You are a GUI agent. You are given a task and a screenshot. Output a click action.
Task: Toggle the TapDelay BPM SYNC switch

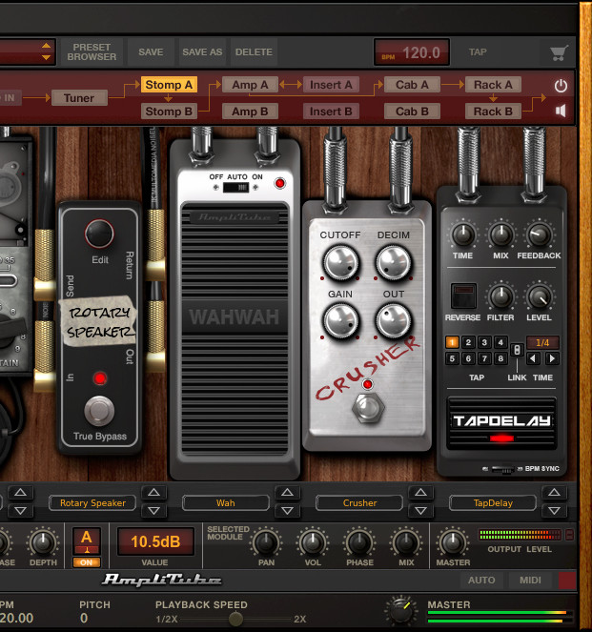pyautogui.click(x=502, y=469)
